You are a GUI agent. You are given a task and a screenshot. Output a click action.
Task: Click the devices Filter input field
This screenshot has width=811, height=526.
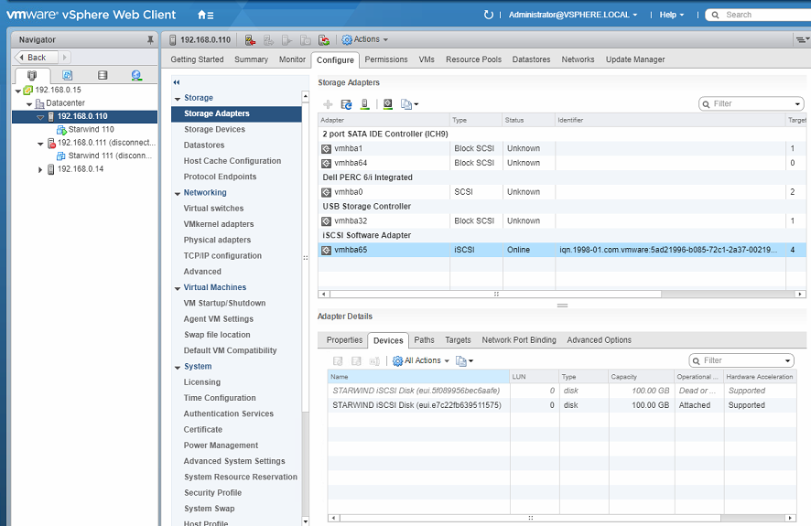741,360
